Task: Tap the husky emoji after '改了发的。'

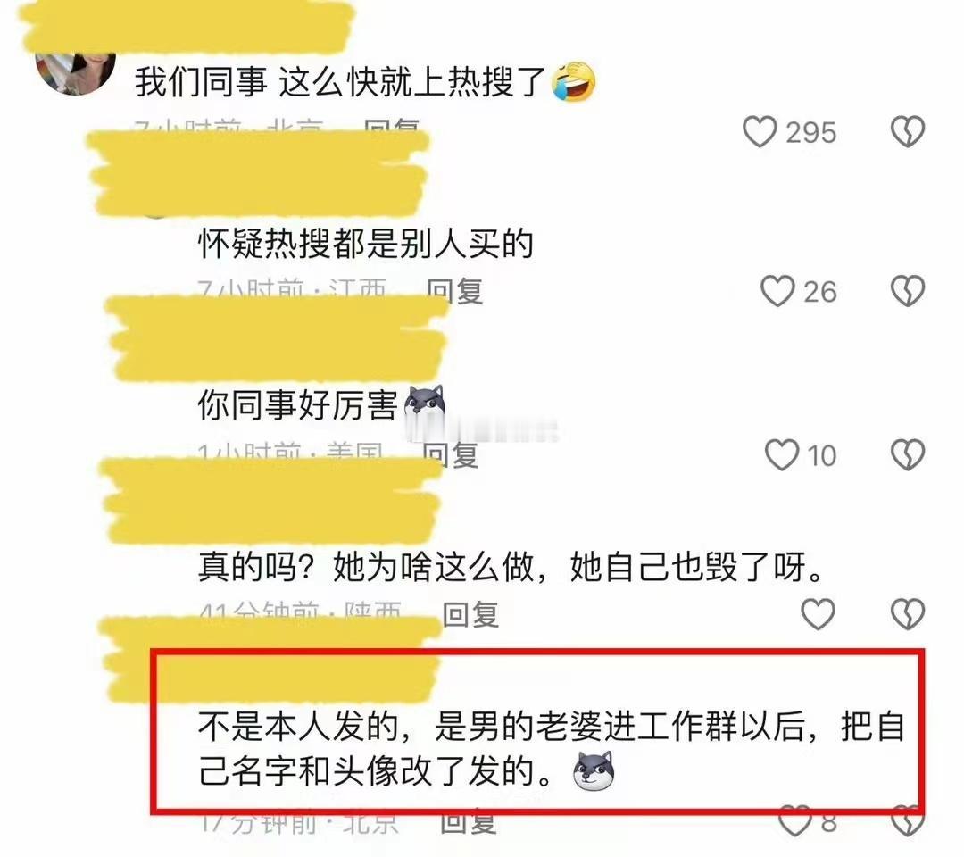Action: (594, 770)
